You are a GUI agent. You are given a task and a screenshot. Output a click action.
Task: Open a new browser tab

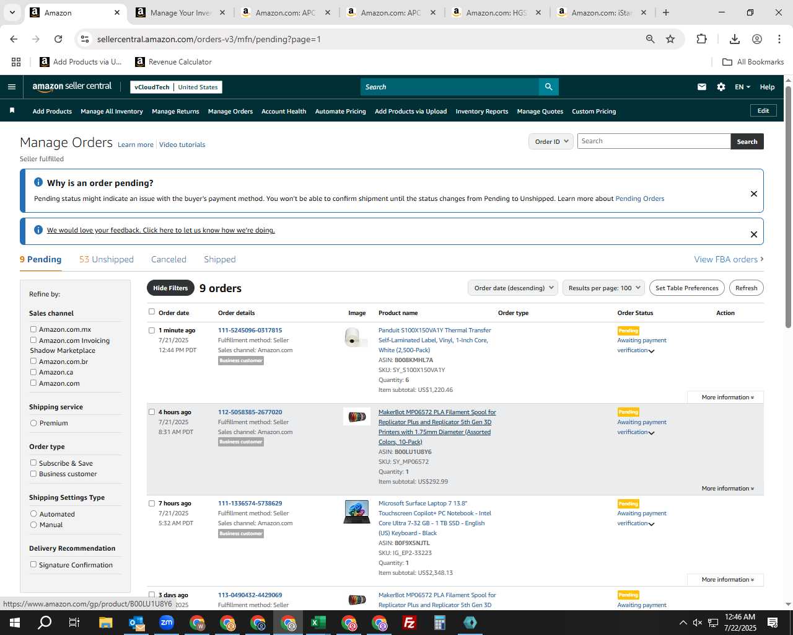[x=666, y=12]
